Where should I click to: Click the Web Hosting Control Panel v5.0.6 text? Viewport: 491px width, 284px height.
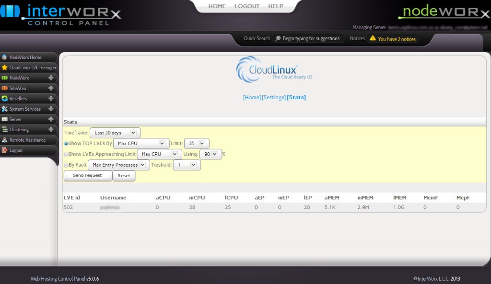coord(65,279)
